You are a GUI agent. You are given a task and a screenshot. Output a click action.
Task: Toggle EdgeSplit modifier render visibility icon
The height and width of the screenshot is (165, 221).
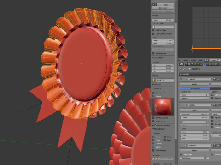[x=215, y=145]
